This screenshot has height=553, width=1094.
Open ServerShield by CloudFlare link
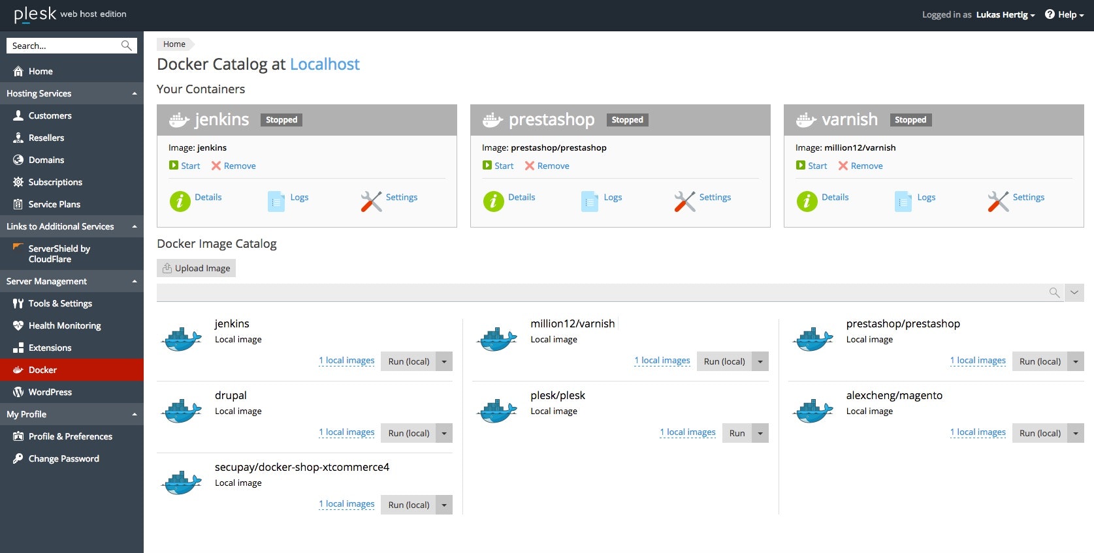pos(72,254)
